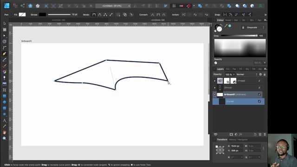Open Colour panel preferences menu
Image resolution: width=297 pixels, height=167 pixels.
pyautogui.click(x=265, y=20)
